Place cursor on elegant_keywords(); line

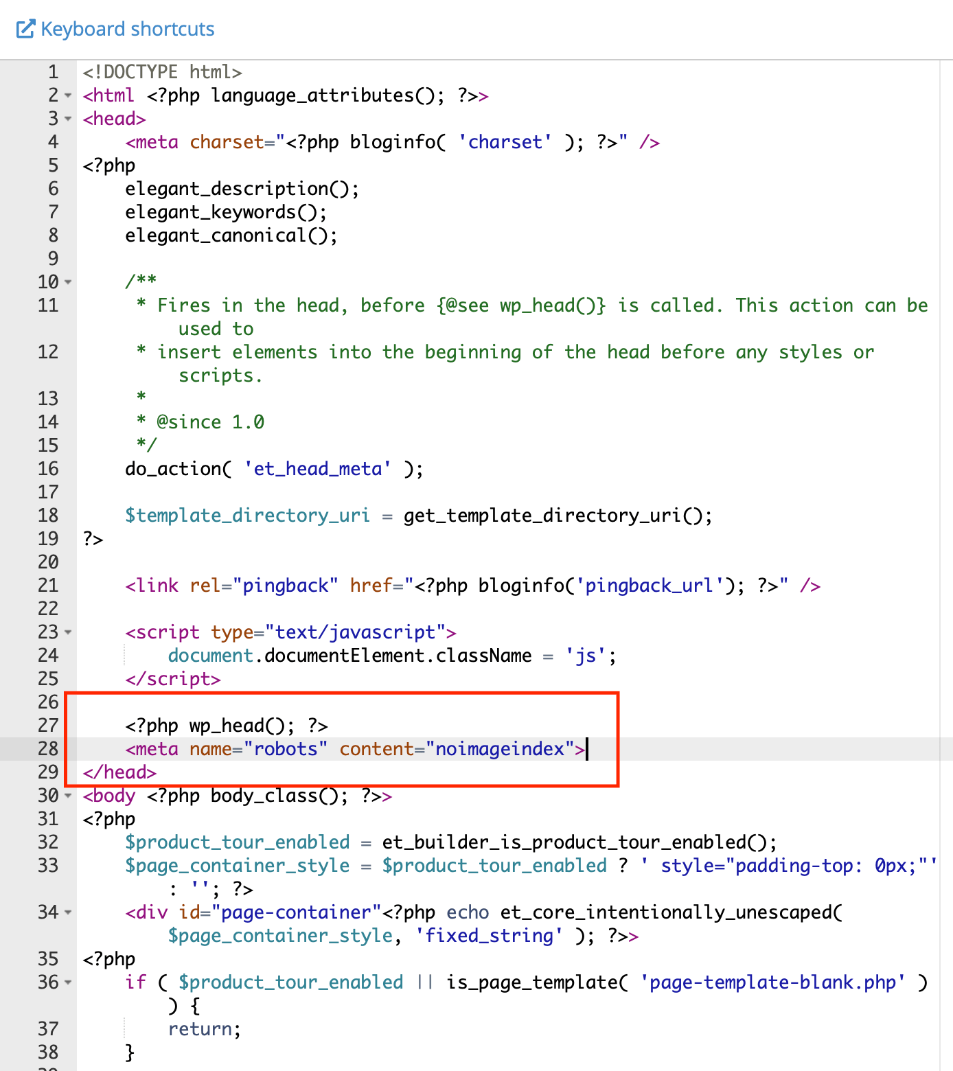pos(226,212)
